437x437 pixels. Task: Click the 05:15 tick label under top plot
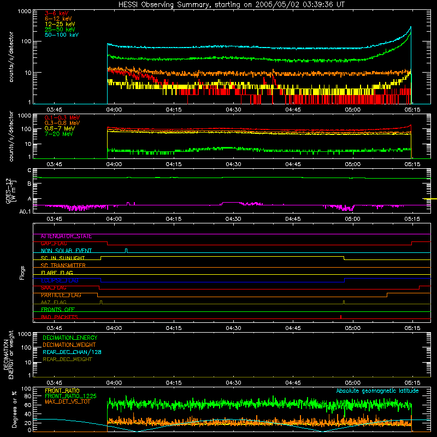pyautogui.click(x=412, y=110)
